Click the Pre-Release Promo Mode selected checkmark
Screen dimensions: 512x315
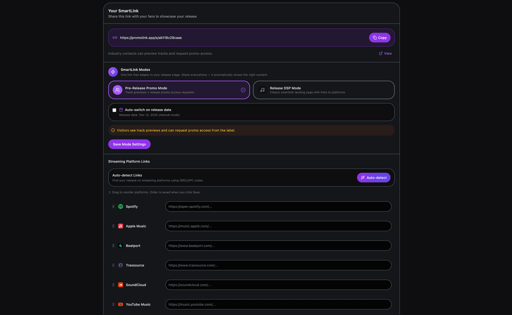(243, 90)
